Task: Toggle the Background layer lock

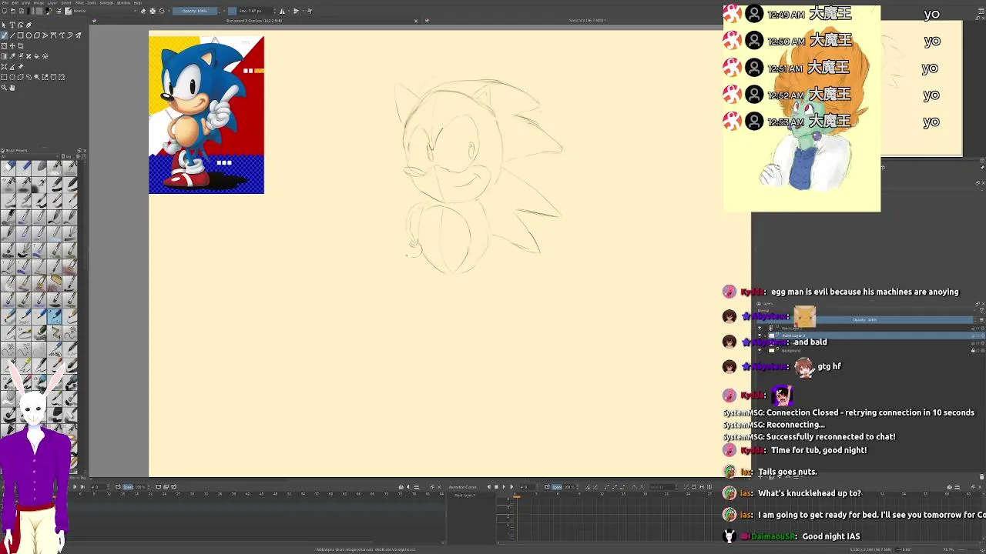Action: tap(973, 351)
